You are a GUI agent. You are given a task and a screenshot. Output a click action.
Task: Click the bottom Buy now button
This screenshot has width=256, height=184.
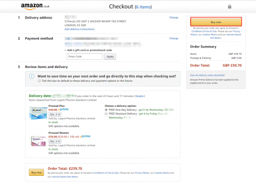pos(36,172)
